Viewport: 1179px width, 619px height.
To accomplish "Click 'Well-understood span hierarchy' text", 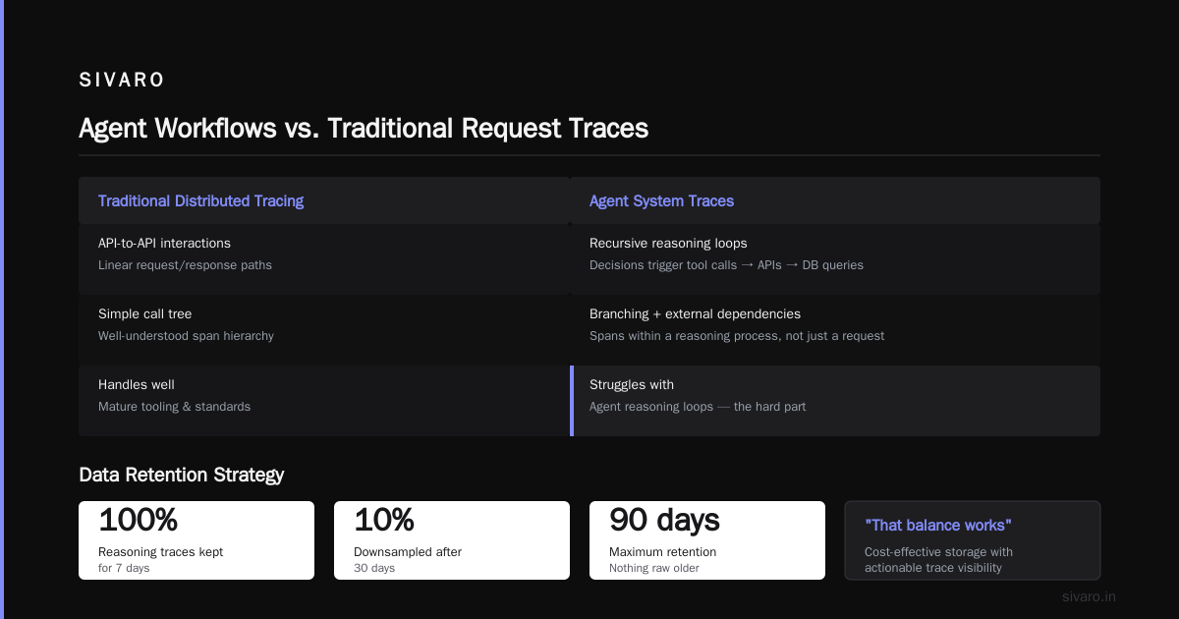I will [x=186, y=336].
